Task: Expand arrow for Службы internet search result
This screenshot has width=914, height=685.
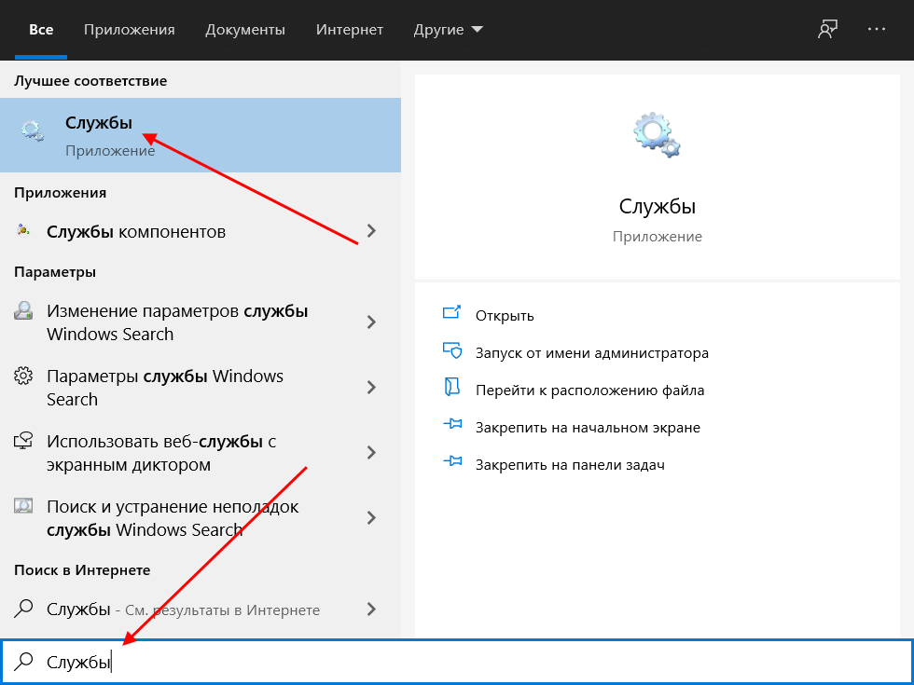Action: [x=371, y=610]
